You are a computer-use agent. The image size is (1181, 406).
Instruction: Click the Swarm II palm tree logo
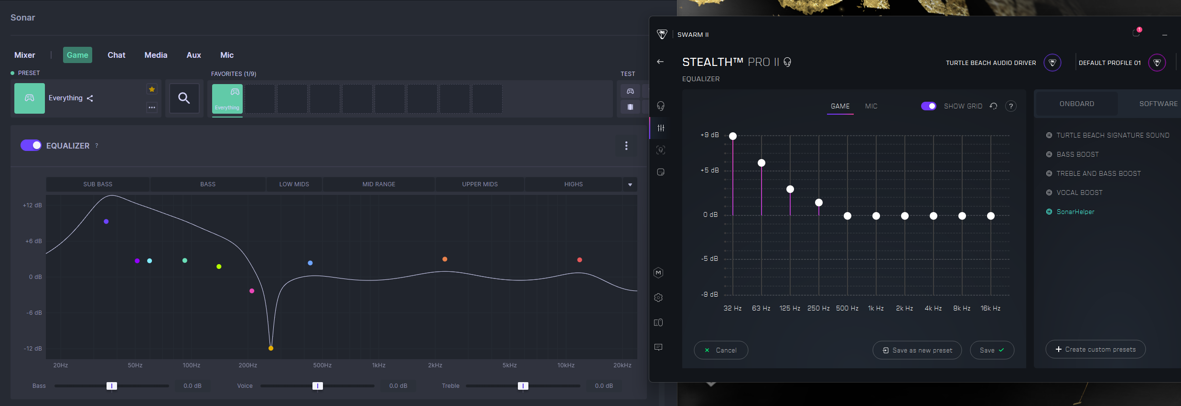662,34
